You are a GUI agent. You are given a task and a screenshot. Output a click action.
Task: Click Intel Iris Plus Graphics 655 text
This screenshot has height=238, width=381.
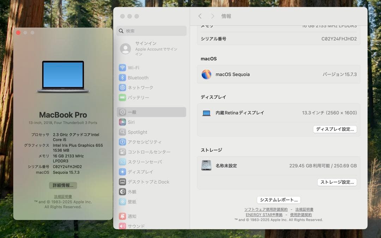pyautogui.click(x=78, y=145)
